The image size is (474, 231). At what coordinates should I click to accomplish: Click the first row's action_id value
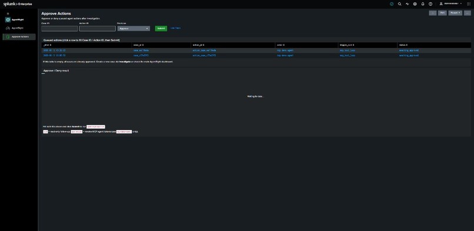click(204, 50)
